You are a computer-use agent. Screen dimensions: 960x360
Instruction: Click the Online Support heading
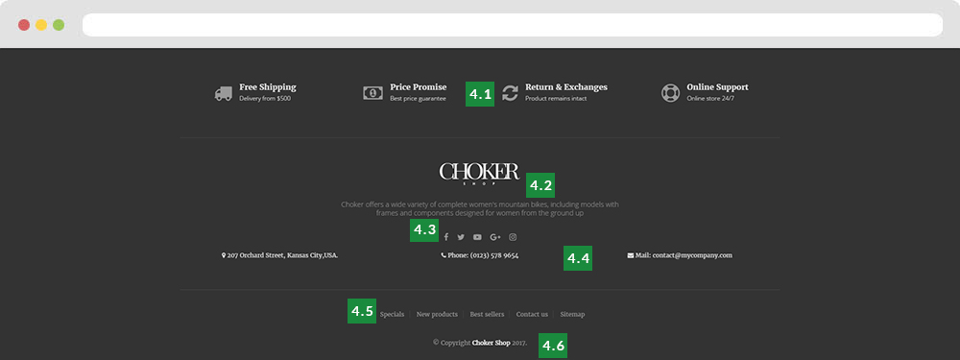[717, 87]
